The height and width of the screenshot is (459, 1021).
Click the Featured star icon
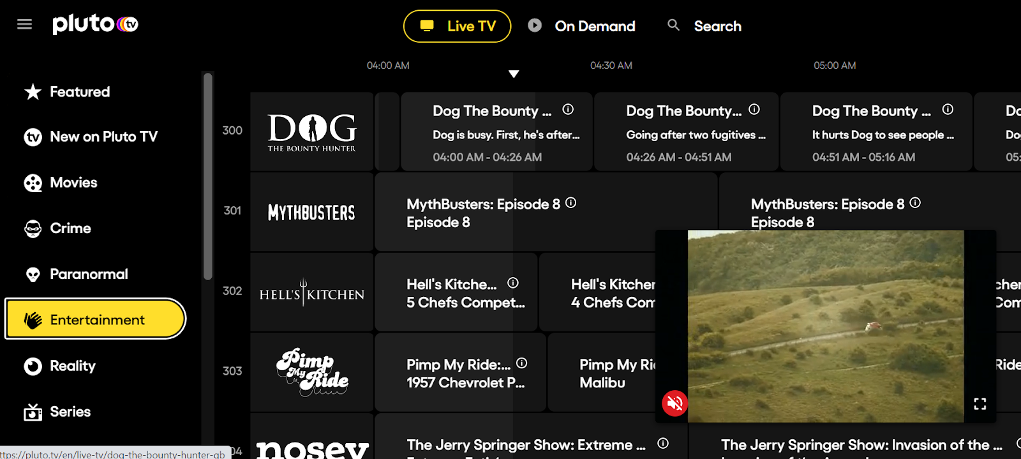(33, 92)
